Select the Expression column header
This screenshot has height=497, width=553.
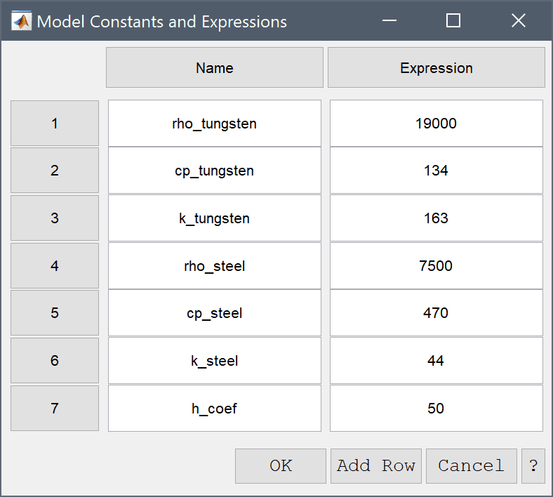[437, 67]
